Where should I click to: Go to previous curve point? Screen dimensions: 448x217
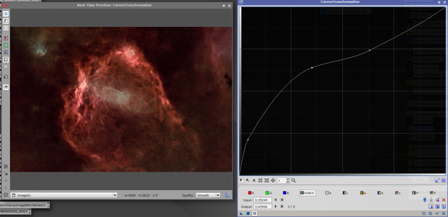[x=276, y=200]
